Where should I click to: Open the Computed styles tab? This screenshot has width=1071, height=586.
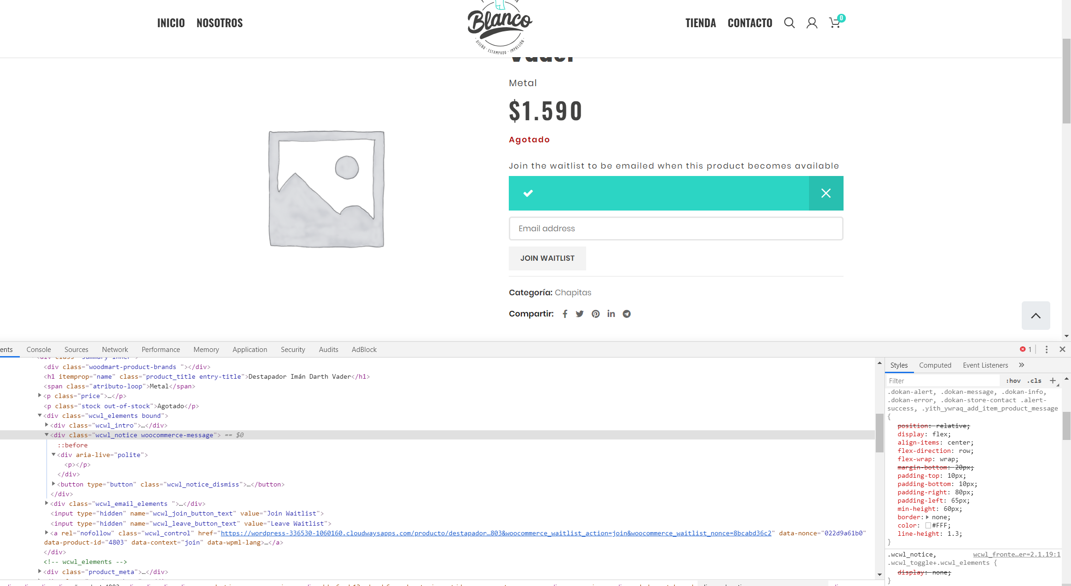click(x=935, y=365)
